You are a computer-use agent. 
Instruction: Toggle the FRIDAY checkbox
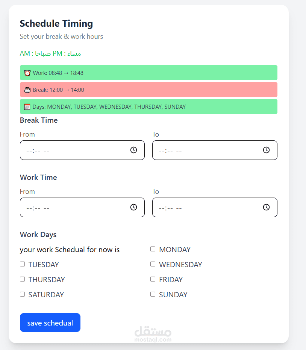153,279
